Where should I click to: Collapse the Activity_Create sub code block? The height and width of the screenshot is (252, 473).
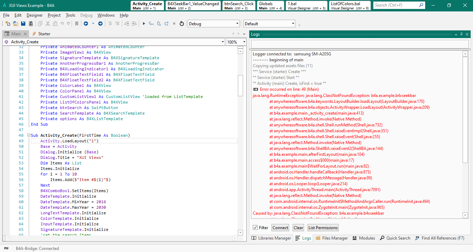coord(28,135)
